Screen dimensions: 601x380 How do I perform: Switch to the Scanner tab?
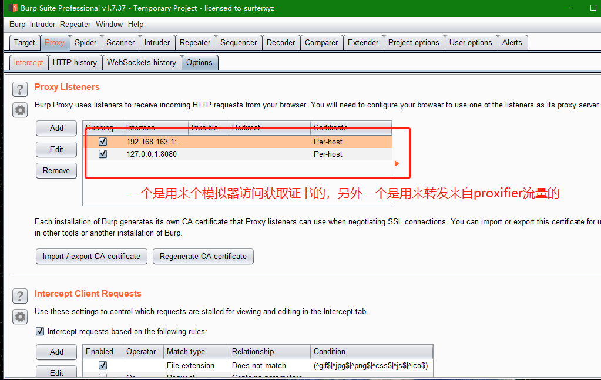120,42
